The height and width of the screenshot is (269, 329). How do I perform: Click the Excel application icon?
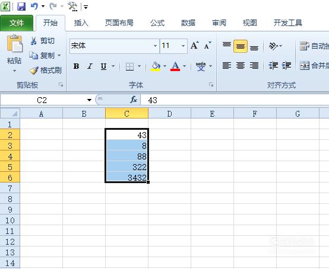point(5,7)
